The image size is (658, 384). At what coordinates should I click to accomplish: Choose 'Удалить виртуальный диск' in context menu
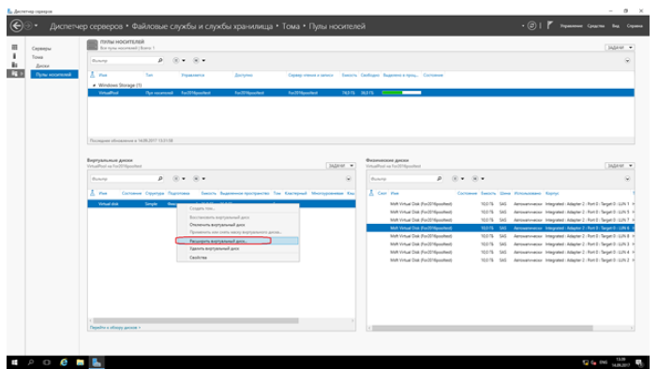click(216, 249)
